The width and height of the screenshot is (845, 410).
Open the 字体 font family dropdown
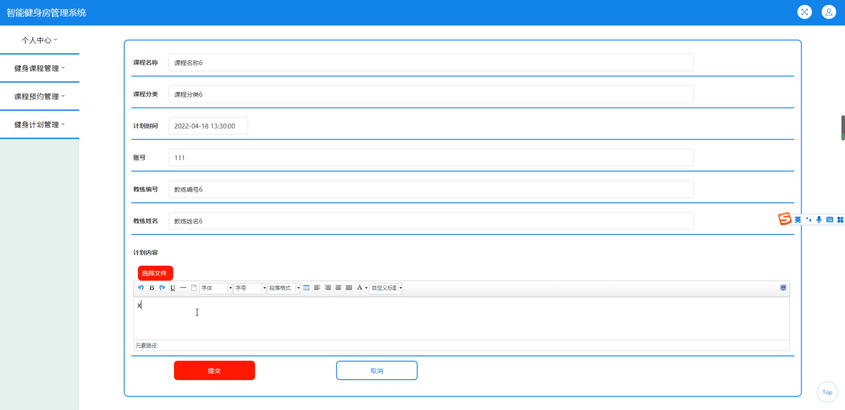tap(216, 288)
